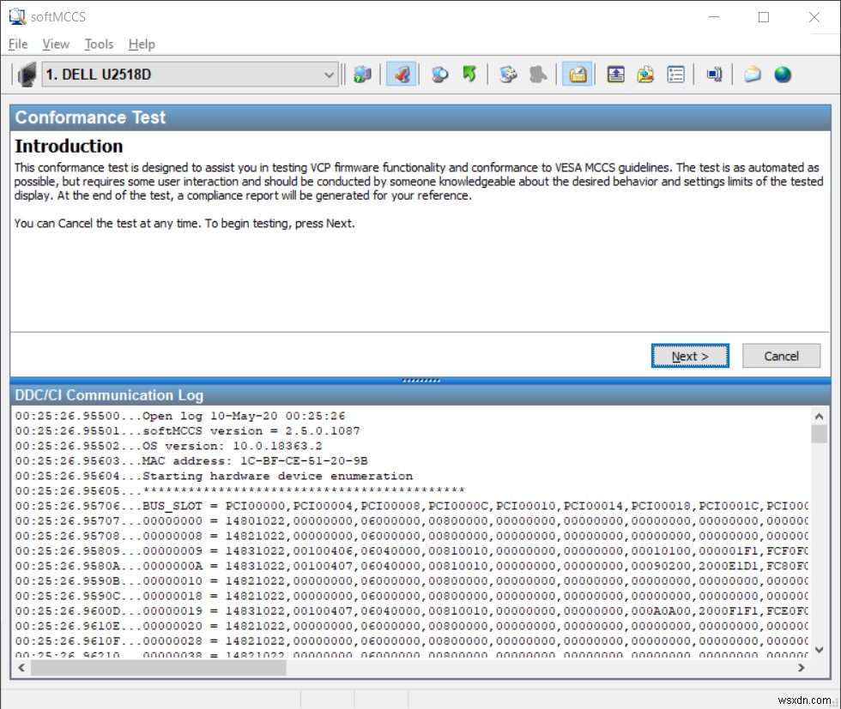Click the picture image toolbar icon
841x709 pixels.
[645, 74]
